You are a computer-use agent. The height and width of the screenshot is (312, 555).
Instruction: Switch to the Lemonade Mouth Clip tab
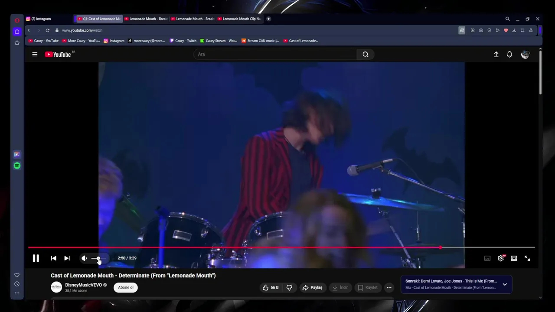tap(239, 19)
